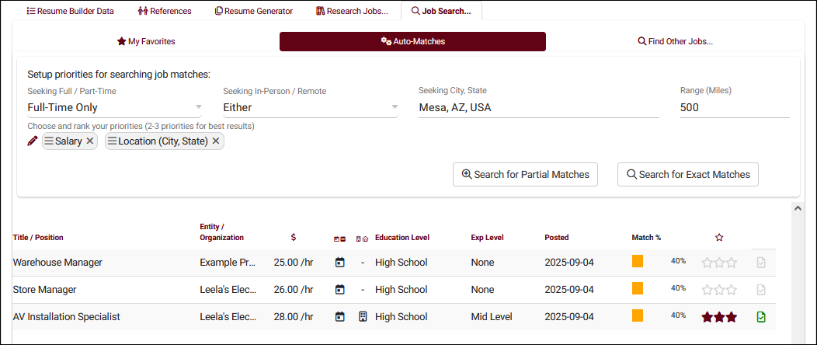Toggle star rating for Warehouse Manager

pyautogui.click(x=719, y=263)
